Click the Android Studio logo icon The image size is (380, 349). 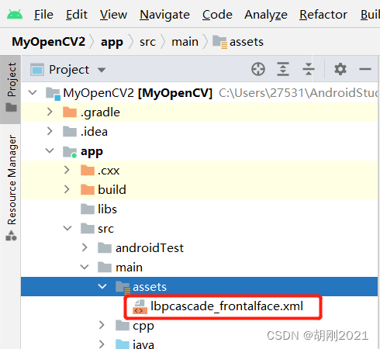15,14
